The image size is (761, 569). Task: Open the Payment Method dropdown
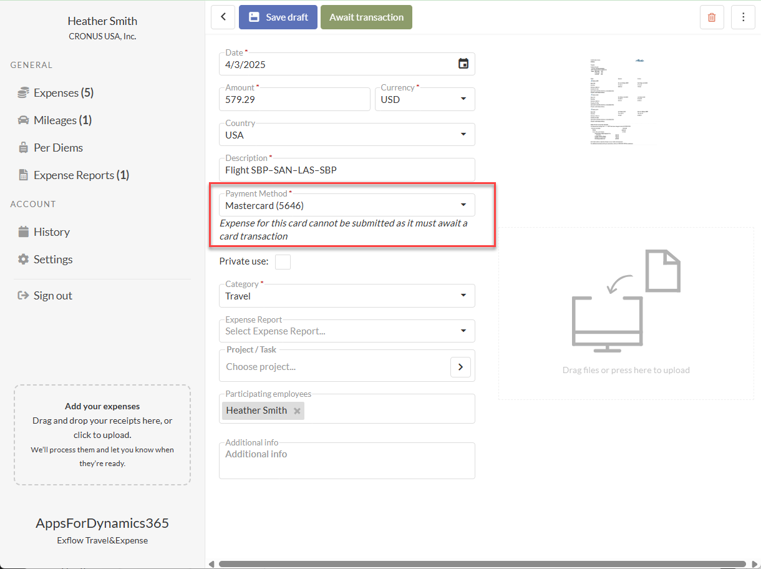pyautogui.click(x=463, y=205)
